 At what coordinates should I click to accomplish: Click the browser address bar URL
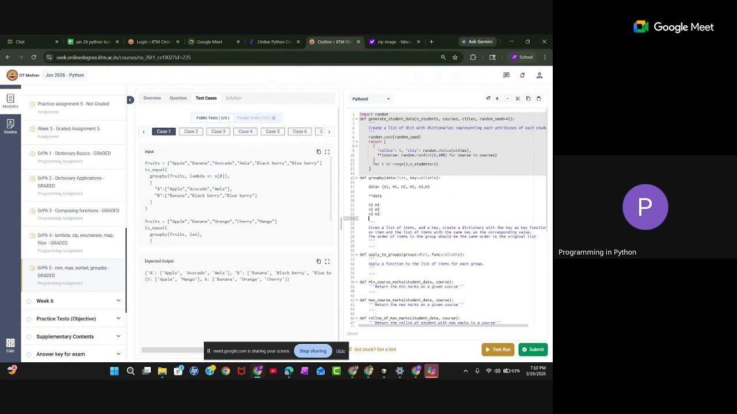123,57
